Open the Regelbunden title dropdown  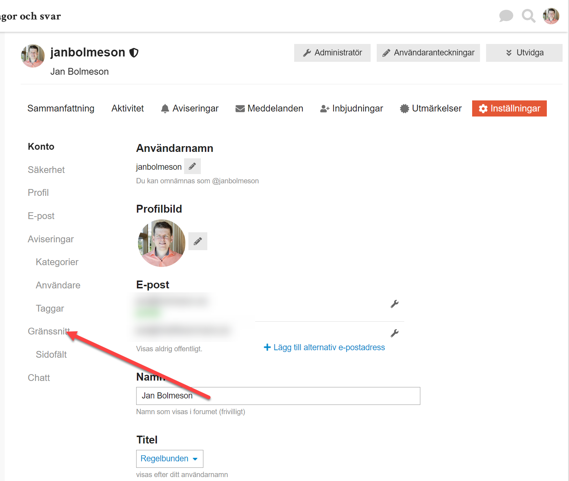pyautogui.click(x=169, y=458)
